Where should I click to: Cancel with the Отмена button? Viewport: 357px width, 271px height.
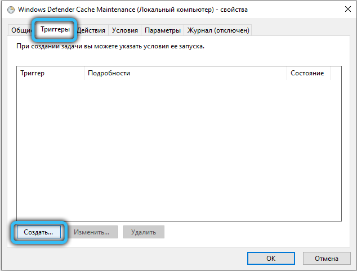point(327,258)
